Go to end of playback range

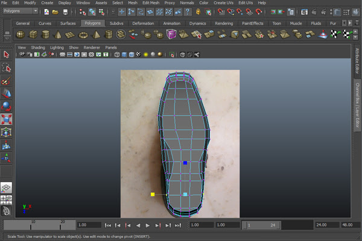pyautogui.click(x=178, y=225)
